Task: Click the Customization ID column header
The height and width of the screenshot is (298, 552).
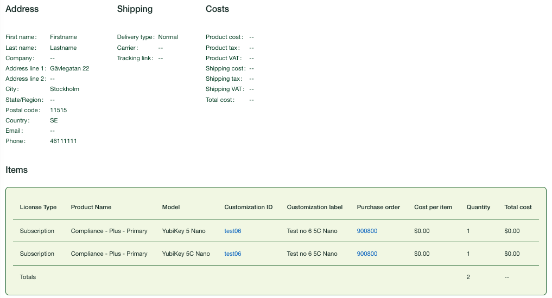Action: pos(248,207)
